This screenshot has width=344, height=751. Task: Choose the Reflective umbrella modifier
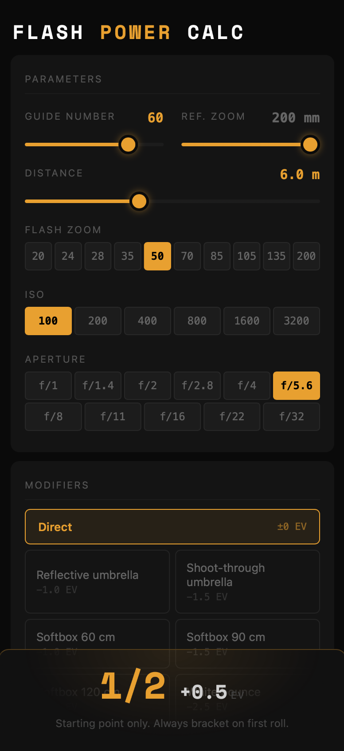97,581
